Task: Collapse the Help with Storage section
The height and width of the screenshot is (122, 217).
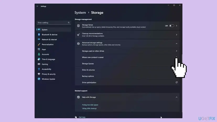Action: [177, 97]
